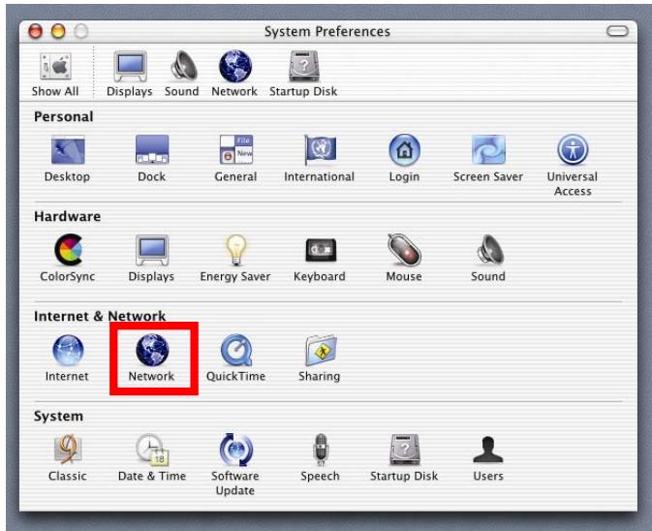Click the toolbar hide pill button
652x531 pixels.
[617, 31]
